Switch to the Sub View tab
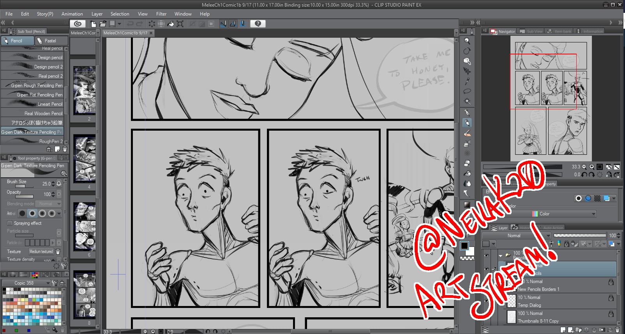 (x=531, y=31)
